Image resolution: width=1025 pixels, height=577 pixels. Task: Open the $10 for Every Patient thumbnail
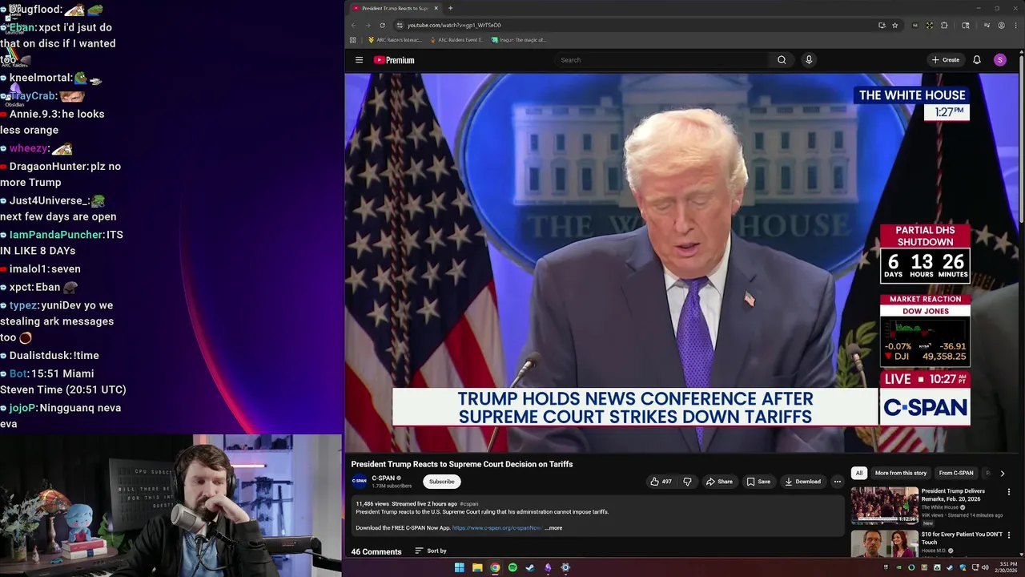(x=885, y=543)
